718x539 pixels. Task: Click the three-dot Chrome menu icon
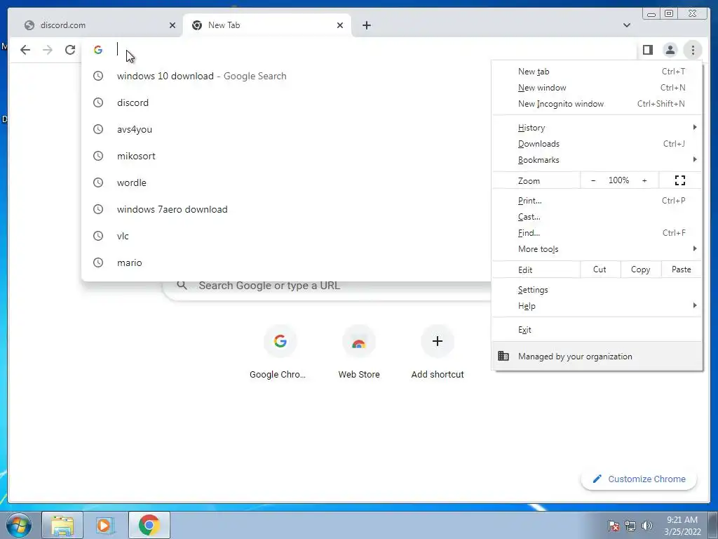(x=693, y=50)
